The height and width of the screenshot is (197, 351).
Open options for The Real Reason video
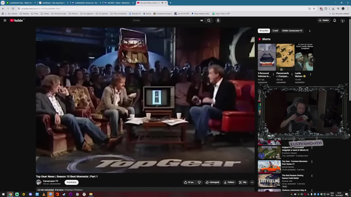point(312,176)
